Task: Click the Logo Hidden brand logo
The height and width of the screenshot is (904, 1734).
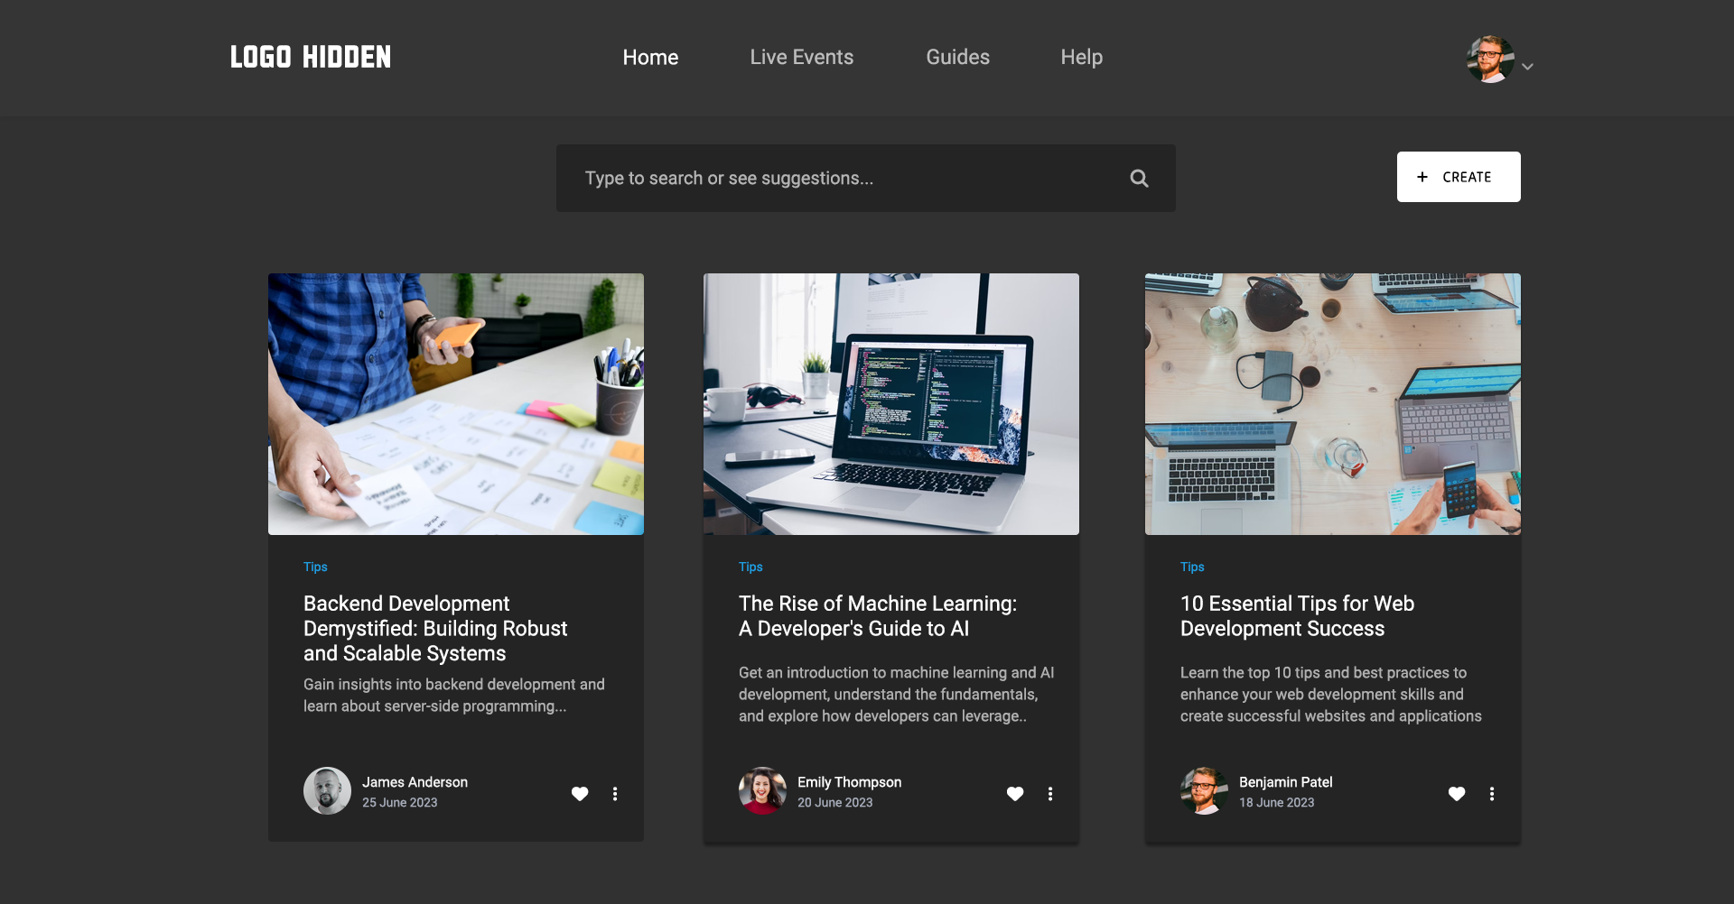Action: (311, 58)
